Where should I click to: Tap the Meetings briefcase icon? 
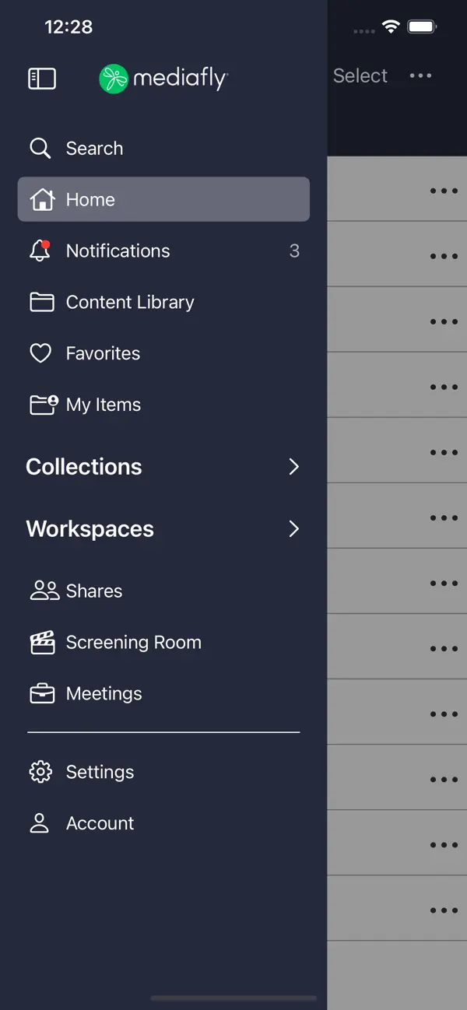pos(42,693)
